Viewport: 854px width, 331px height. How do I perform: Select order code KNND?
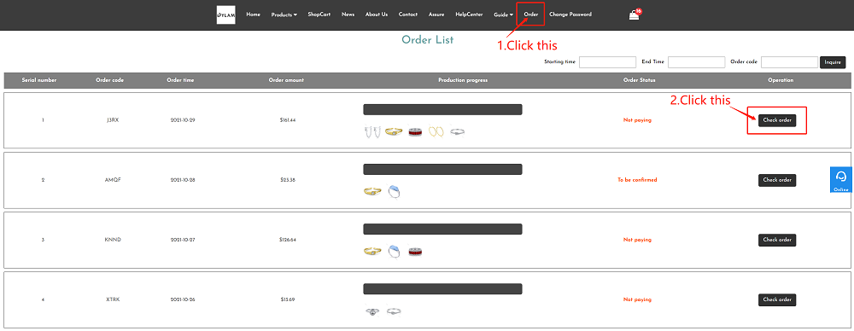pos(113,240)
